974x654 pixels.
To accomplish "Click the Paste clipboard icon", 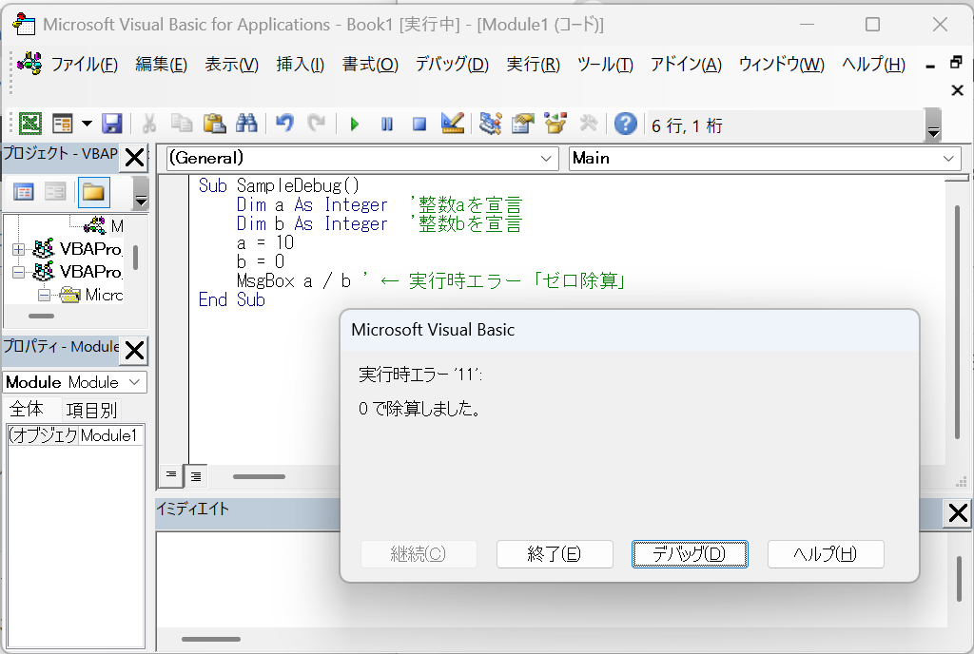I will click(x=214, y=124).
